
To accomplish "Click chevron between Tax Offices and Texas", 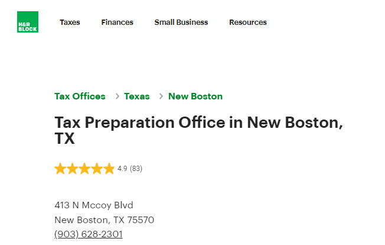I will pyautogui.click(x=118, y=96).
